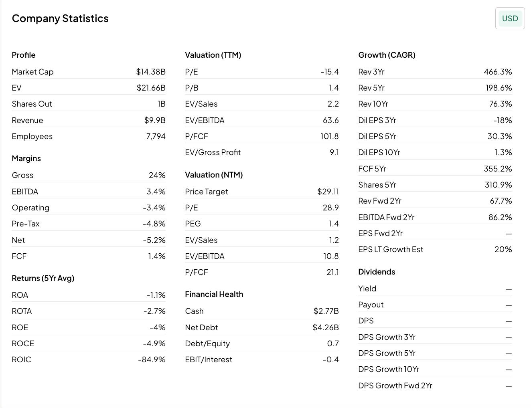Click the Dividends Yield row label
The width and height of the screenshot is (531, 408).
(x=367, y=289)
